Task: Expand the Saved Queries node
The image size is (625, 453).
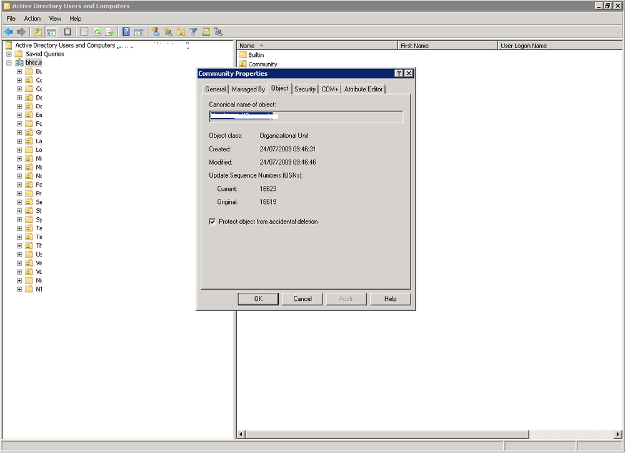Action: [9, 54]
